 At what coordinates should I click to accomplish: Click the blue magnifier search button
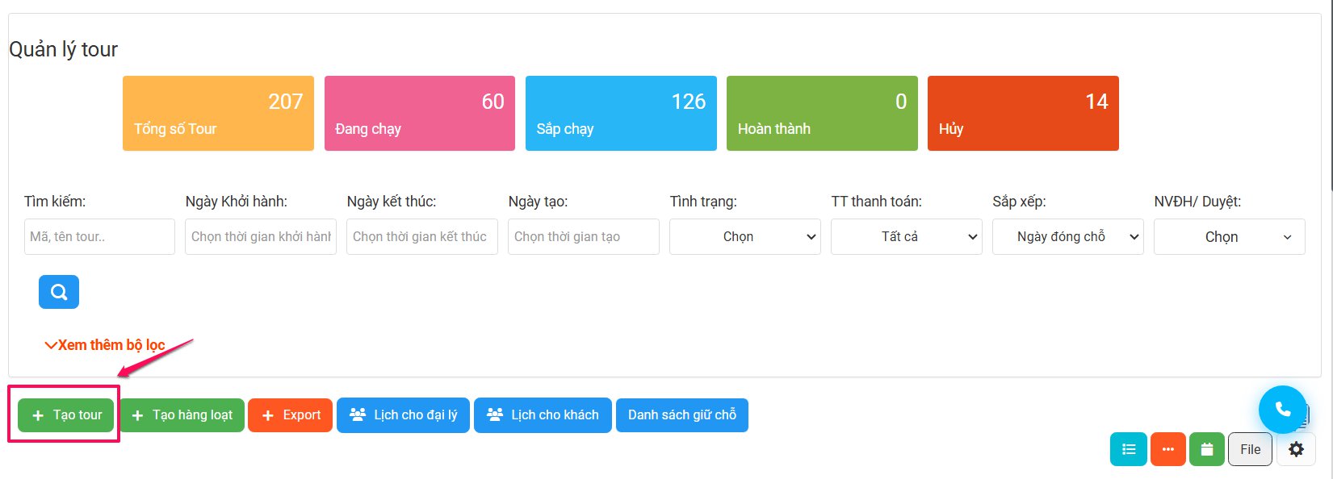(59, 292)
